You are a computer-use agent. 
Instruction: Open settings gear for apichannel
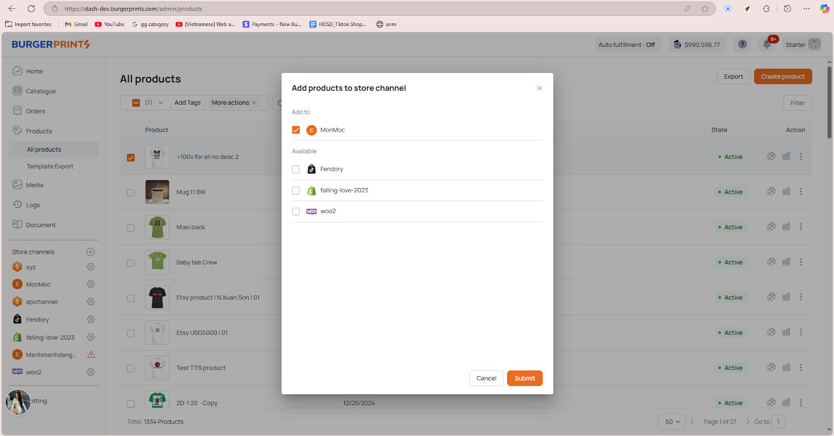tap(91, 302)
